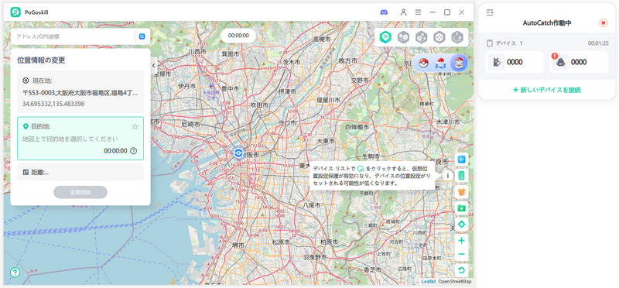Click the orange shirt icon
The image size is (619, 288).
(x=461, y=192)
